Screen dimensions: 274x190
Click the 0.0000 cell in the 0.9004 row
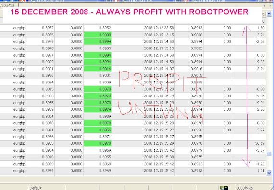point(76,117)
